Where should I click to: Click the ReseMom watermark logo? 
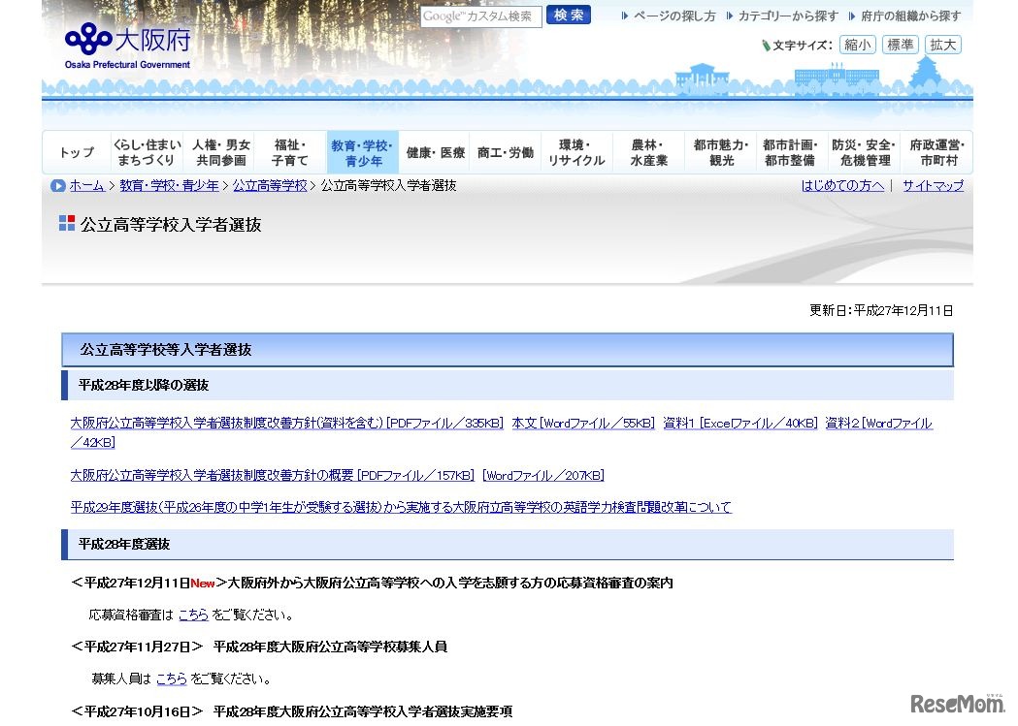click(956, 703)
